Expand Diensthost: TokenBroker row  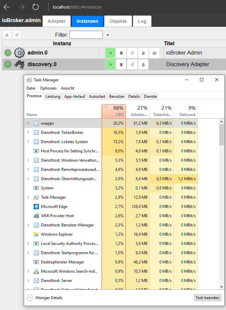pyautogui.click(x=28, y=133)
